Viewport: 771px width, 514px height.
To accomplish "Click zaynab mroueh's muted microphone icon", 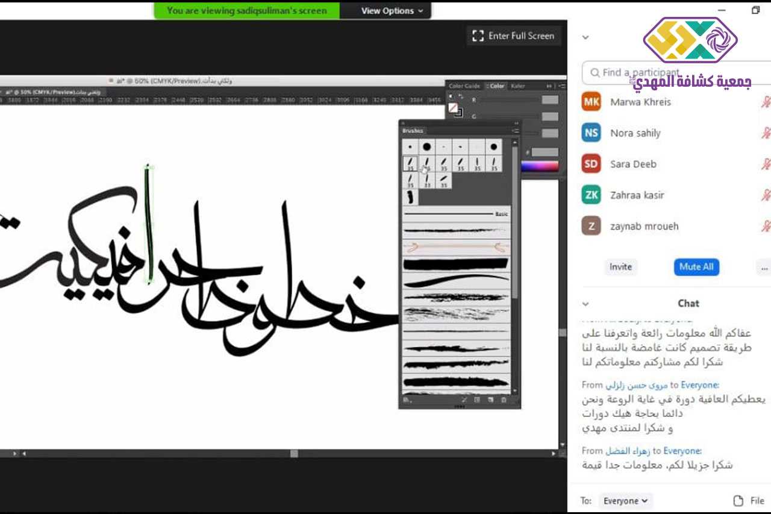I will pos(766,227).
